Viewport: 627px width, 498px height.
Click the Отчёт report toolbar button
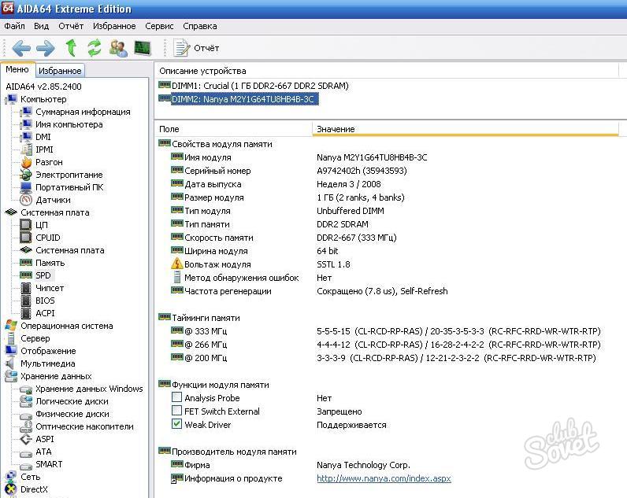tap(196, 48)
